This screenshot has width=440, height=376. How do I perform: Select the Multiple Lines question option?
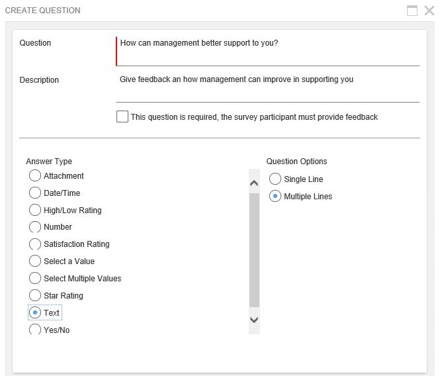click(x=275, y=197)
